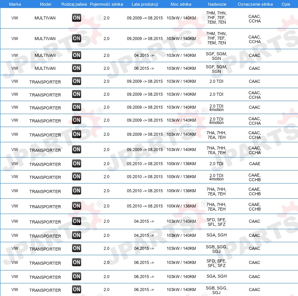The width and height of the screenshot is (298, 296).
Task: Click '2.0' capacity in the MULTIVAN 06.2015 row
Action: click(106, 68)
